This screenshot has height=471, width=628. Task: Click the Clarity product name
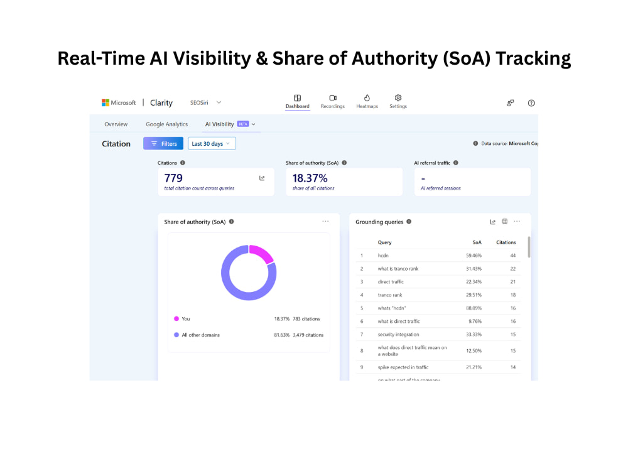161,103
